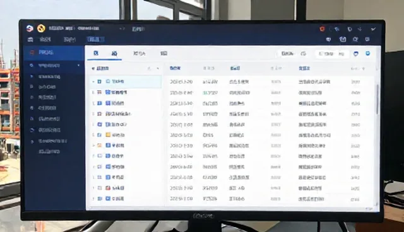Click the square icon right of the magnifier
Viewport: 404px width, 232px height.
pos(367,39)
